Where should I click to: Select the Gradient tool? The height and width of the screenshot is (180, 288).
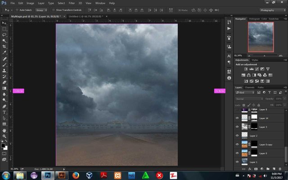[x=4, y=88]
